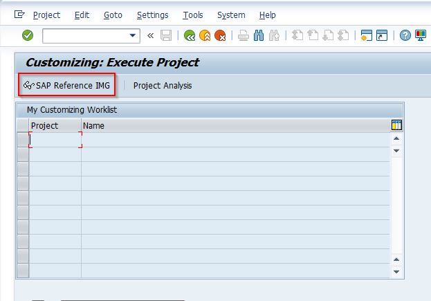Click the Customize Local Layout monitor icon
431x301 pixels.
click(421, 35)
